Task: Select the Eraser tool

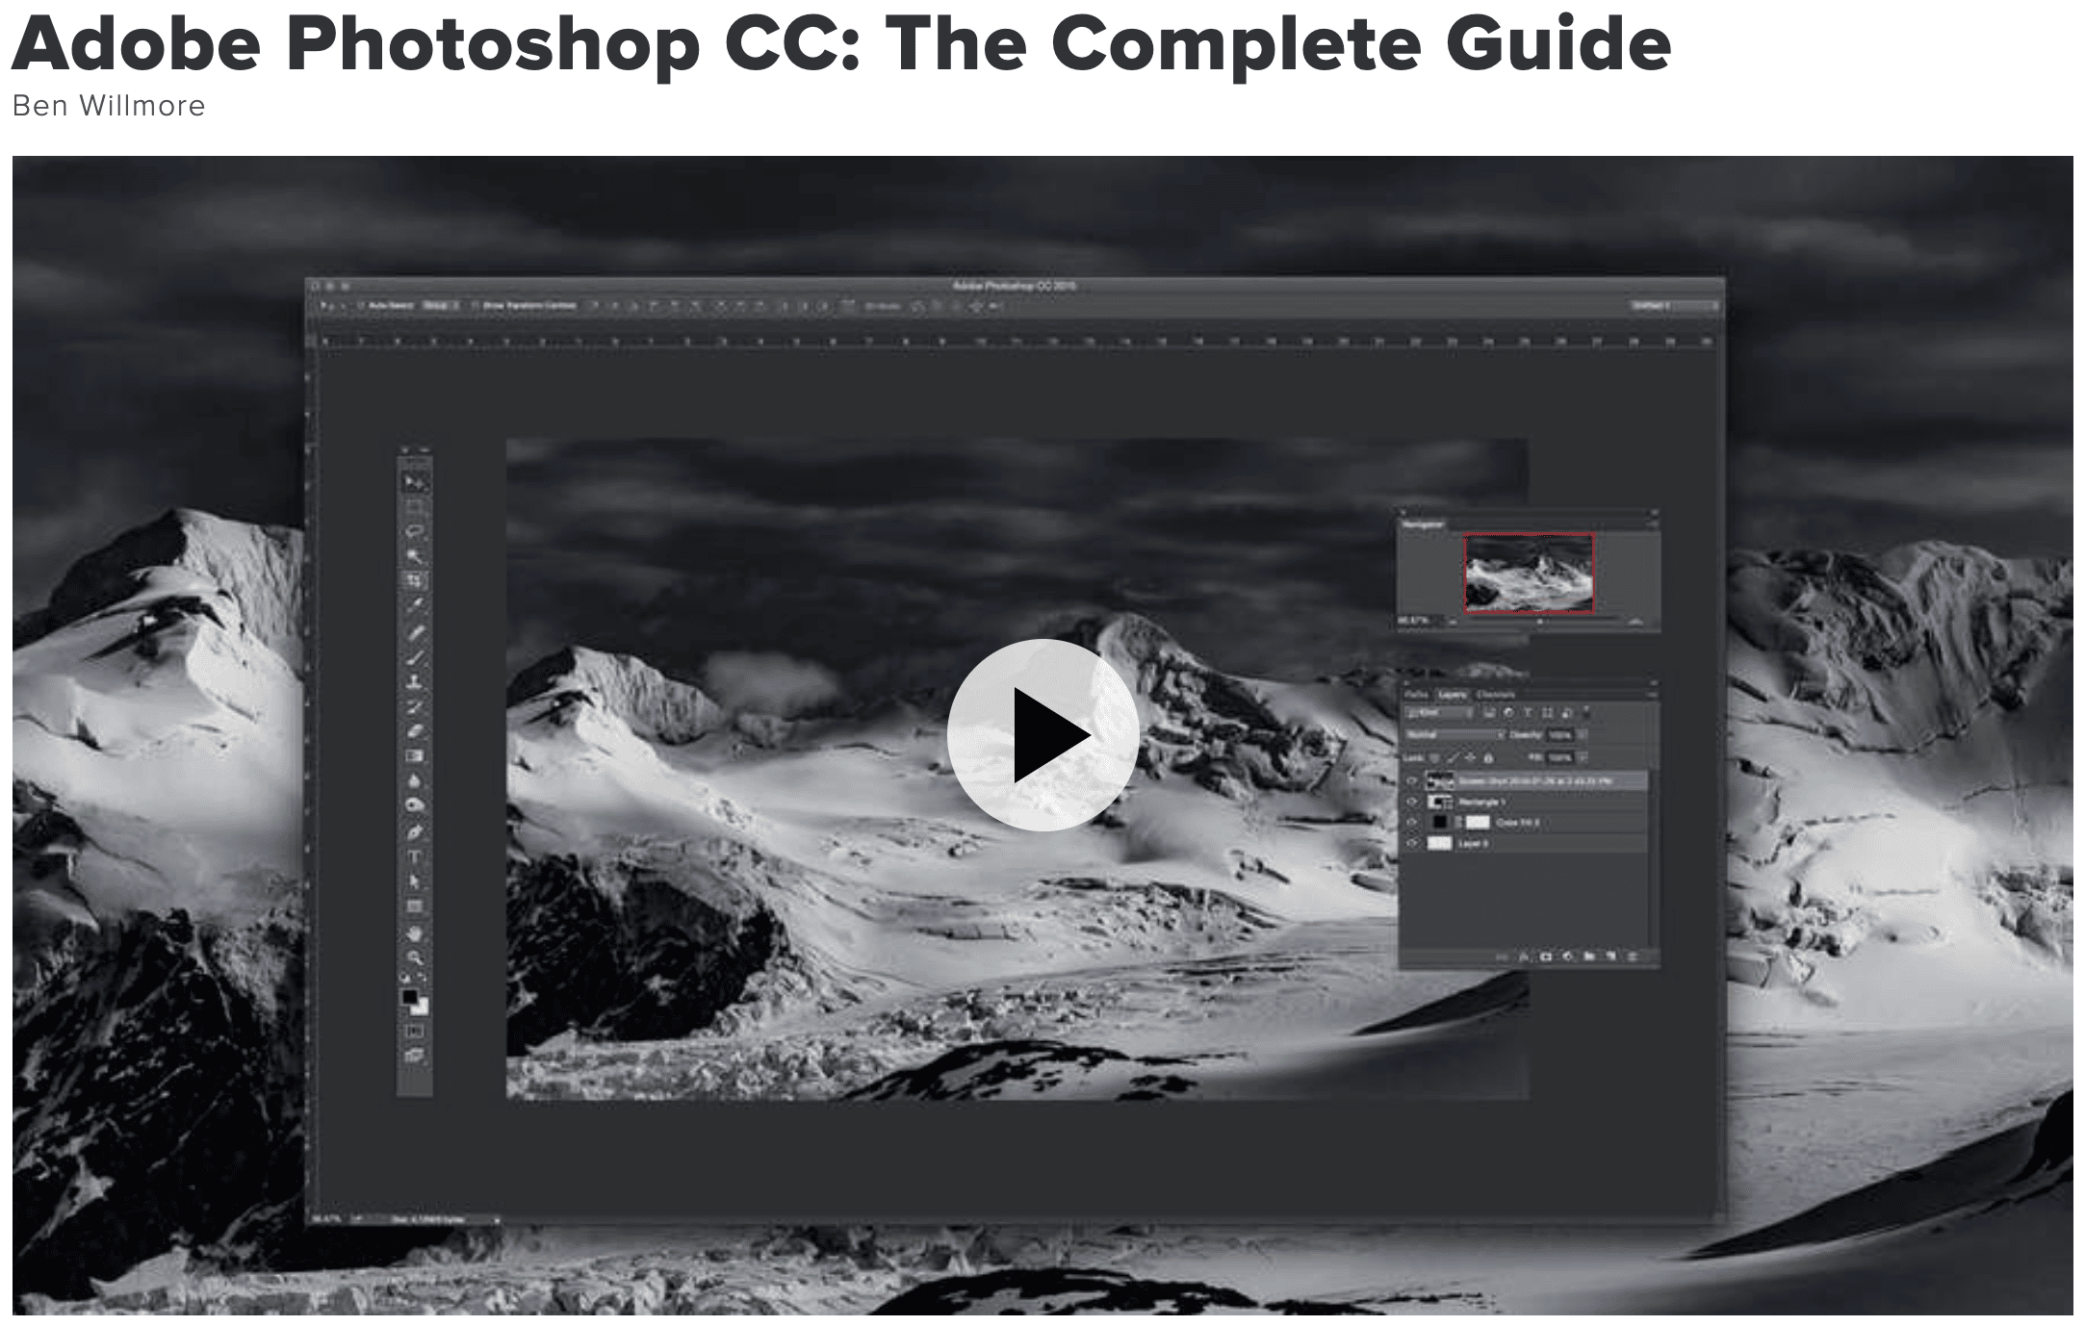Action: tap(415, 731)
